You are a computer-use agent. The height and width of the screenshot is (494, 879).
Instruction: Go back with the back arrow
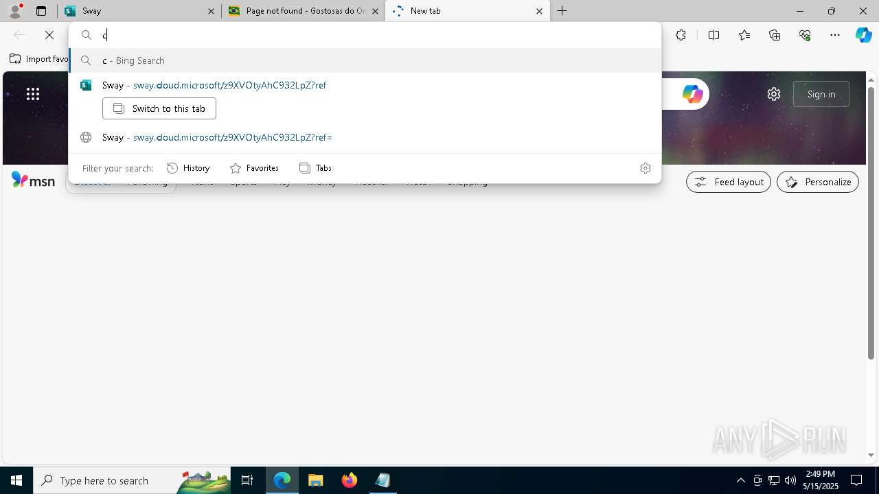click(19, 35)
